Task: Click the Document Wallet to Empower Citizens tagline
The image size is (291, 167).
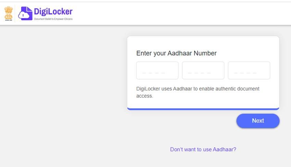Action: pos(53,19)
